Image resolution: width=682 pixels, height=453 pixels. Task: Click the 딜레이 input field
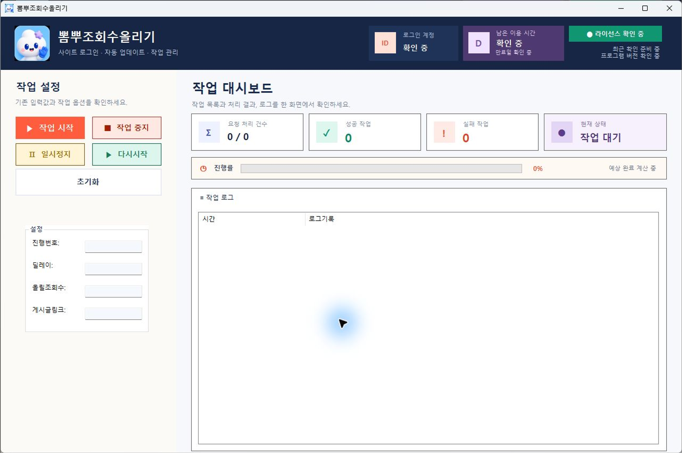[113, 269]
